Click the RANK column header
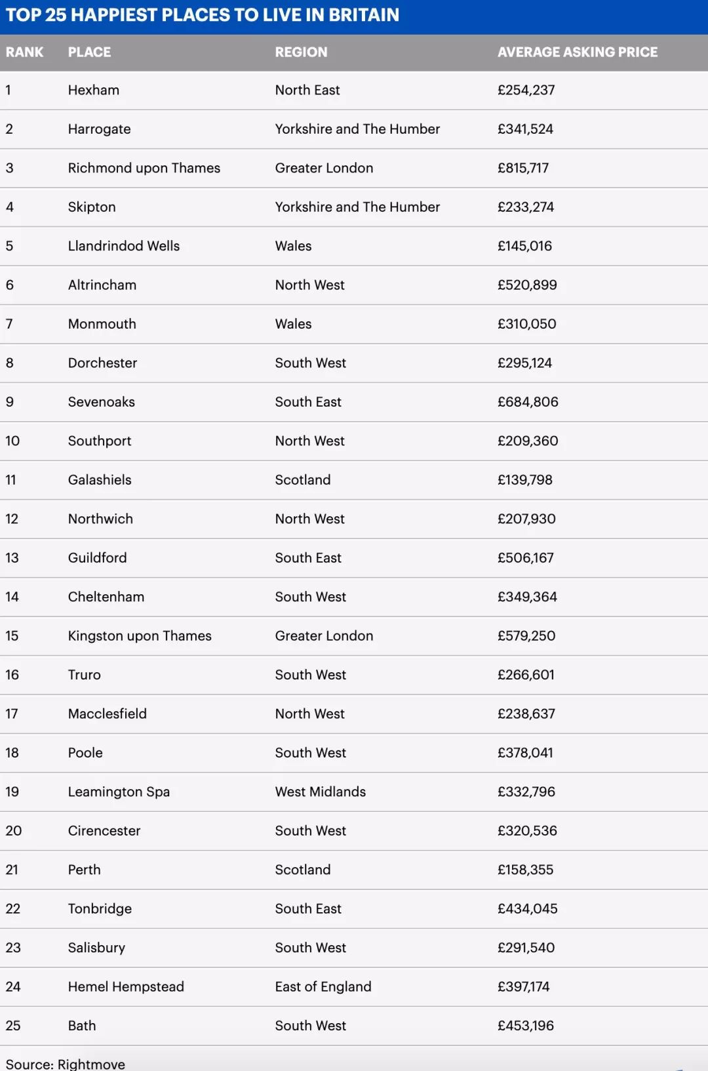The width and height of the screenshot is (708, 1071). pyautogui.click(x=25, y=52)
